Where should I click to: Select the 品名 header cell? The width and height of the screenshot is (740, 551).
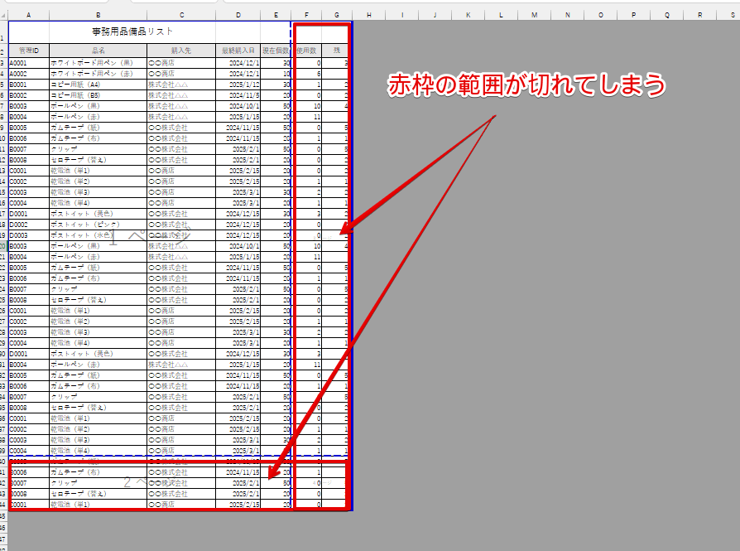pyautogui.click(x=98, y=51)
